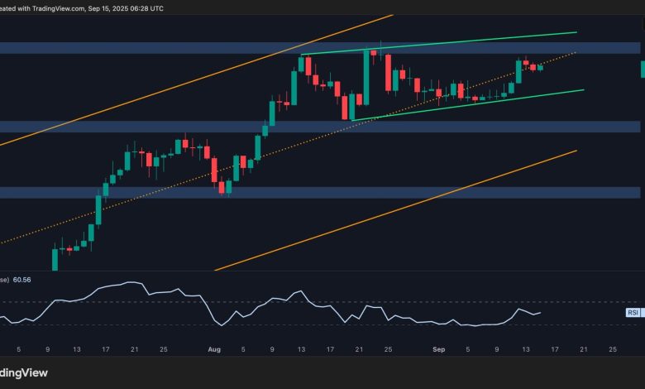Image resolution: width=645 pixels, height=389 pixels.
Task: Click the Sep 15, 2025 06:28 UTC timestamp
Action: pyautogui.click(x=126, y=8)
